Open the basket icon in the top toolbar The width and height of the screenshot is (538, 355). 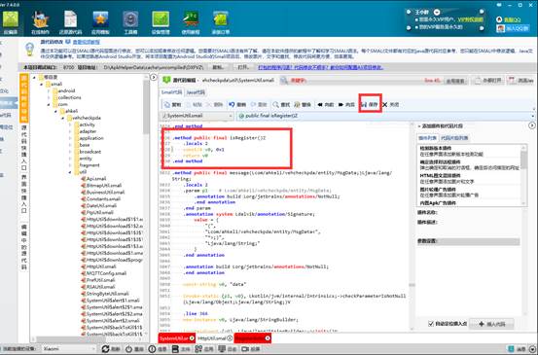pos(41,19)
